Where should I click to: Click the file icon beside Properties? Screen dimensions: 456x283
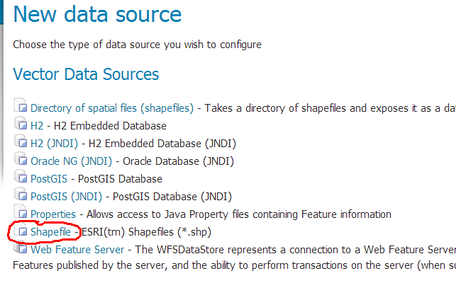pyautogui.click(x=21, y=212)
